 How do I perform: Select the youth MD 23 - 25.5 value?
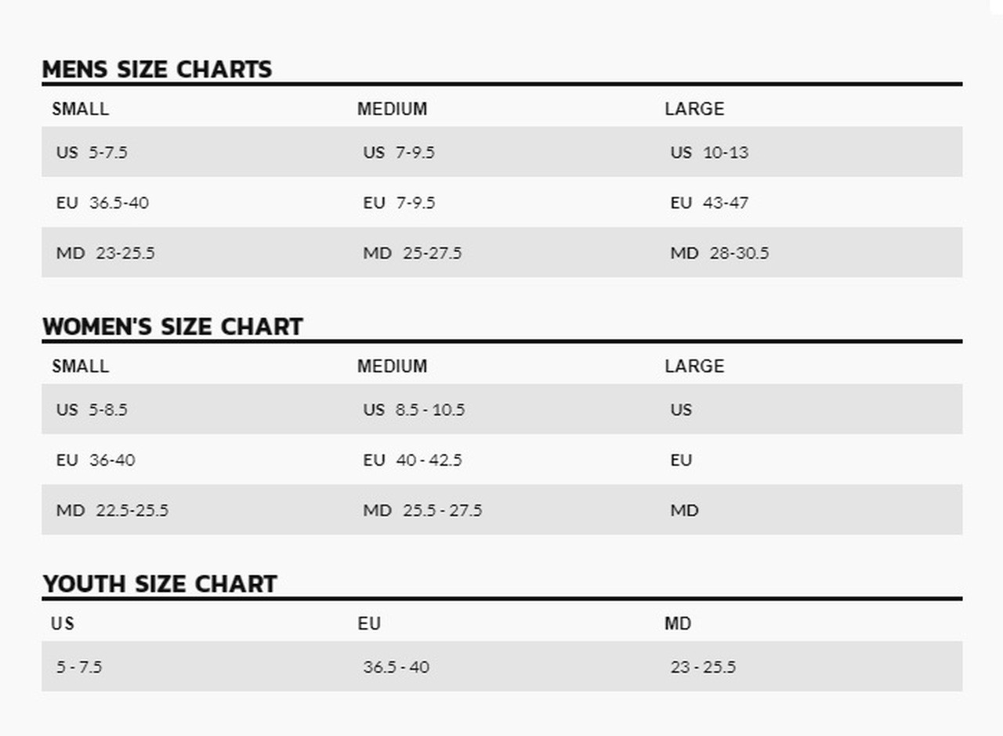[x=703, y=667]
